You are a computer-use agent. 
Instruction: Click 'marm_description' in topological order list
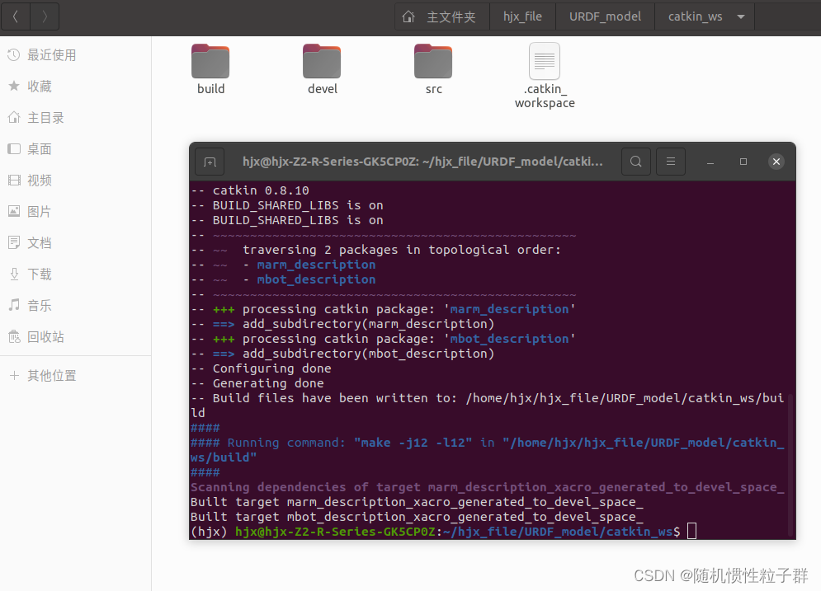(x=316, y=265)
